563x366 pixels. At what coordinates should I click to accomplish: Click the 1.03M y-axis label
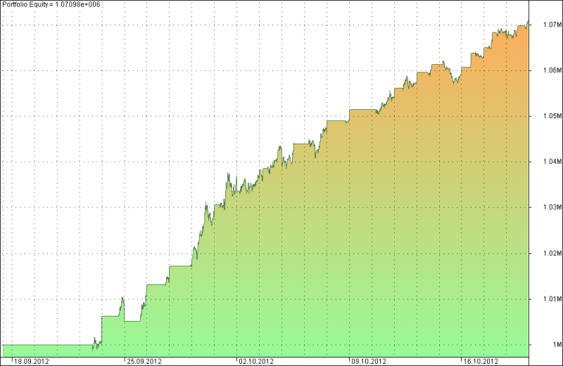[x=552, y=207]
